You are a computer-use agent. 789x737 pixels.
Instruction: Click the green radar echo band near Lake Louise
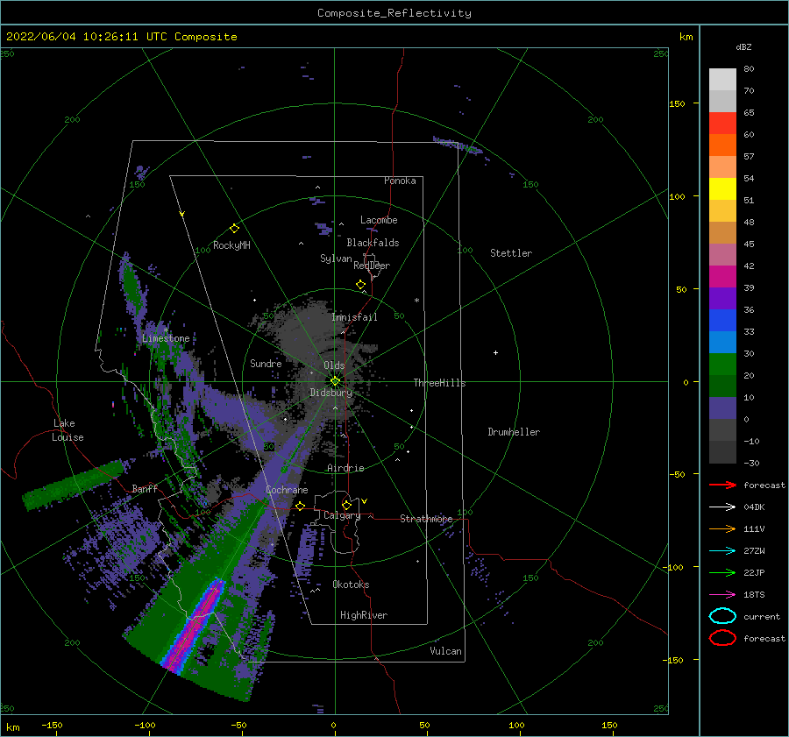coord(74,484)
